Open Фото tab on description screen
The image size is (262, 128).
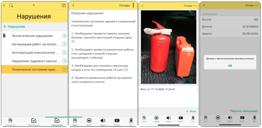click(89, 122)
